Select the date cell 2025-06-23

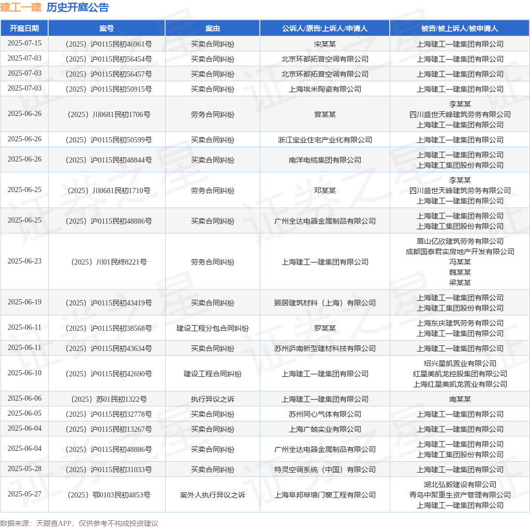tap(24, 261)
